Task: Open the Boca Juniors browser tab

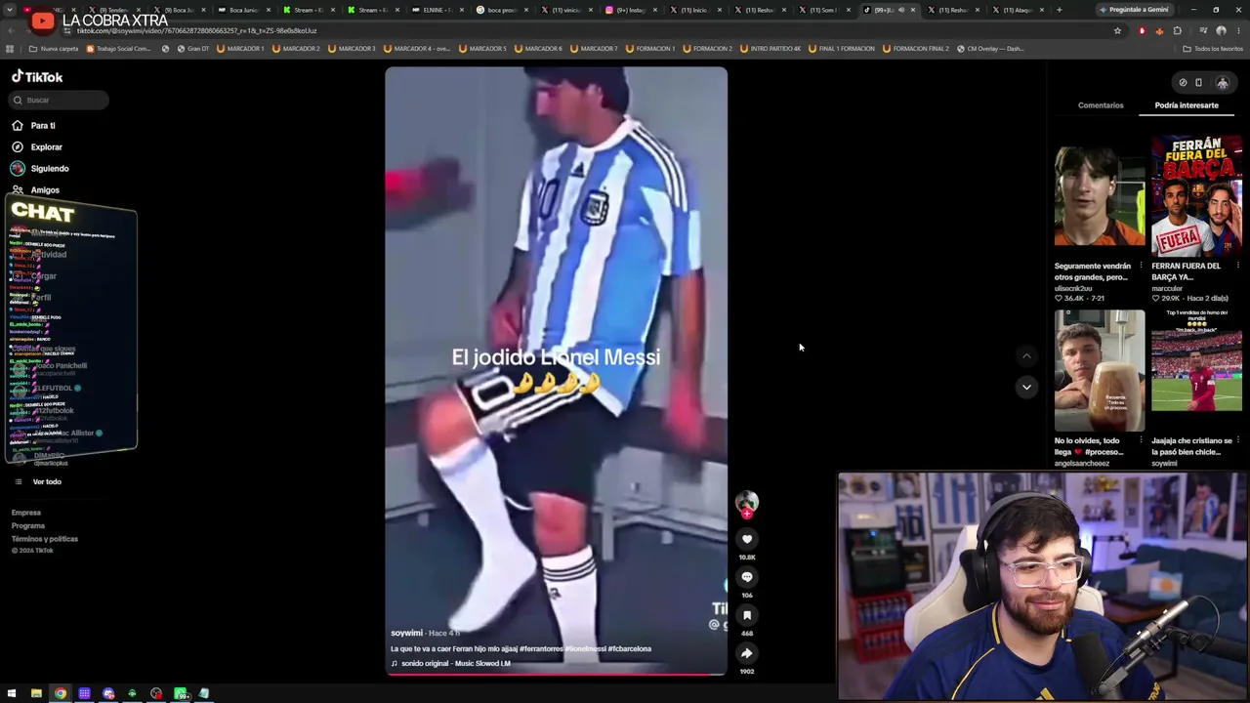Action: (x=242, y=10)
